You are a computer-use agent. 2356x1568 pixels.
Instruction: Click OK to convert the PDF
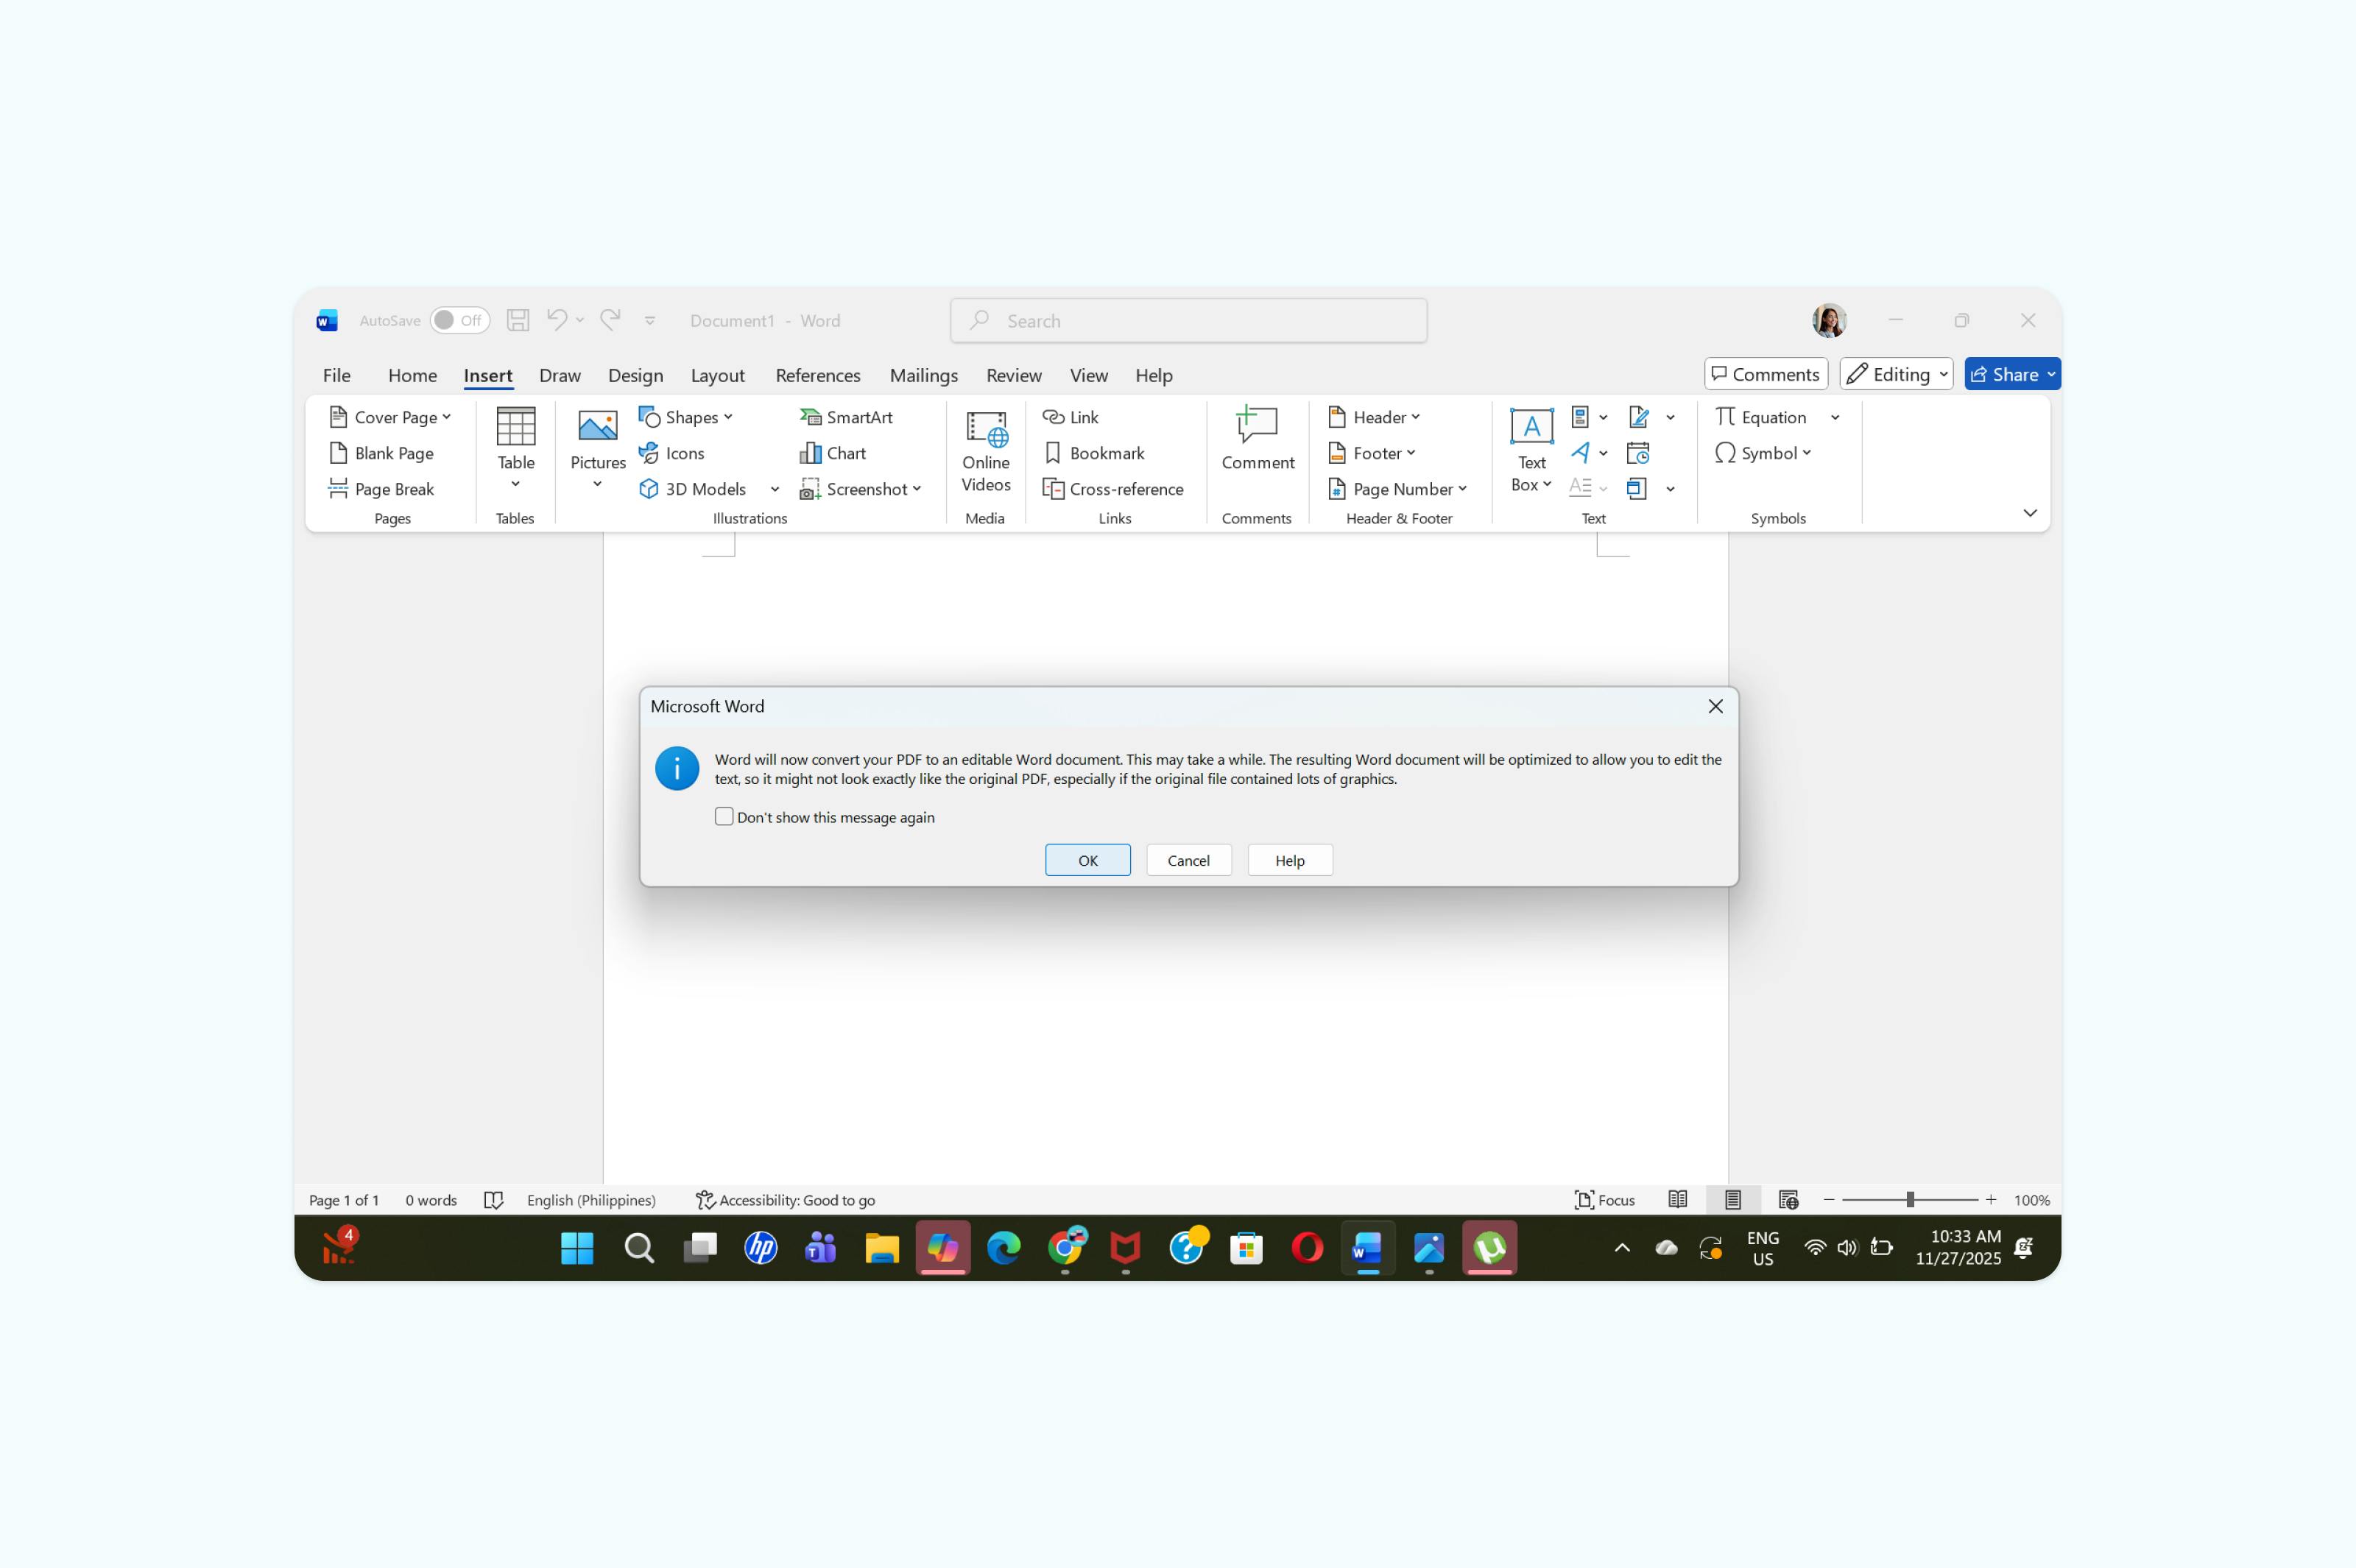1087,860
